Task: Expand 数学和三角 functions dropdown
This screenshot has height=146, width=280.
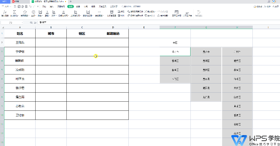Action: click(88, 13)
